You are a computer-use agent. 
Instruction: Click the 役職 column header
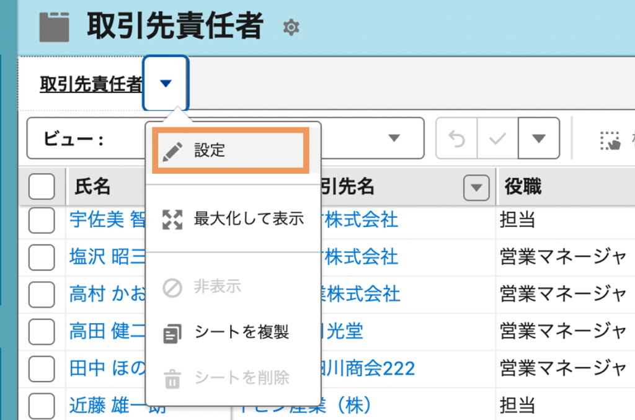[x=523, y=186]
